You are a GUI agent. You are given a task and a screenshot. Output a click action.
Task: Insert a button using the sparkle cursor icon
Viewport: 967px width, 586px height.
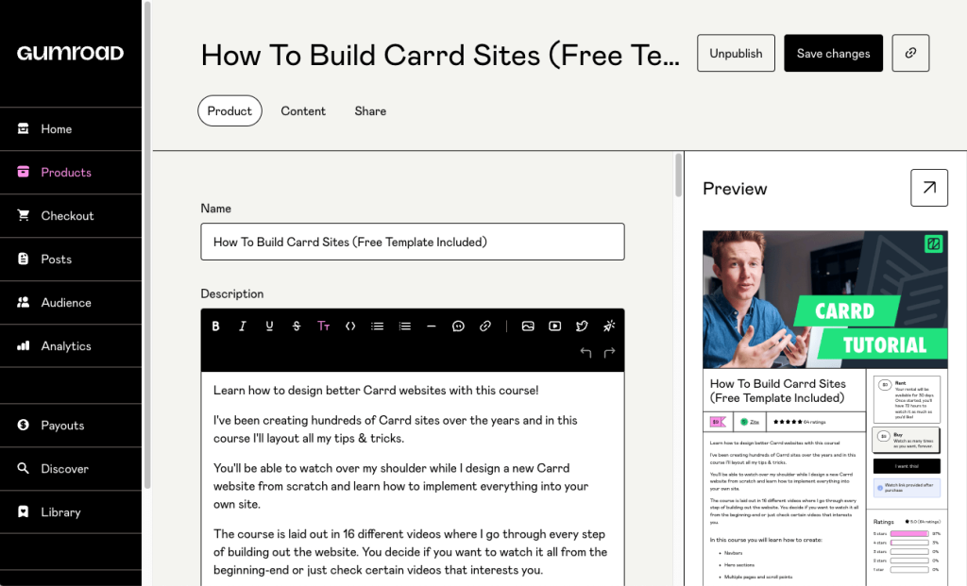pyautogui.click(x=609, y=326)
